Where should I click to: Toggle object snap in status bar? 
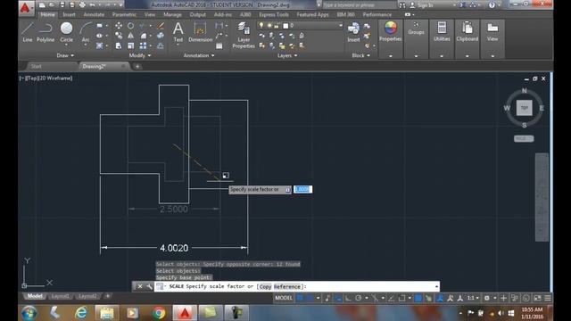(401, 298)
